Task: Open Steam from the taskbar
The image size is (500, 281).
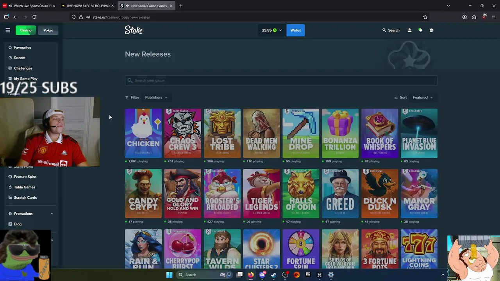Action: tap(273, 275)
